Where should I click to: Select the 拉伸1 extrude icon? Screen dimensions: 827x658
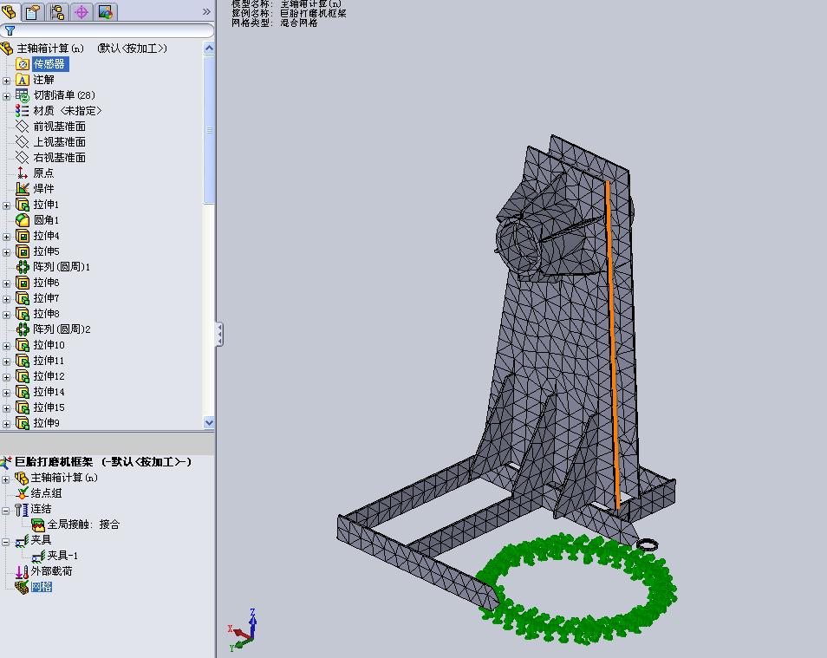(x=23, y=205)
